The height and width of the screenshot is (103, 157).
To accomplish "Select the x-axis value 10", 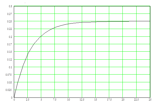I will click(69, 100).
